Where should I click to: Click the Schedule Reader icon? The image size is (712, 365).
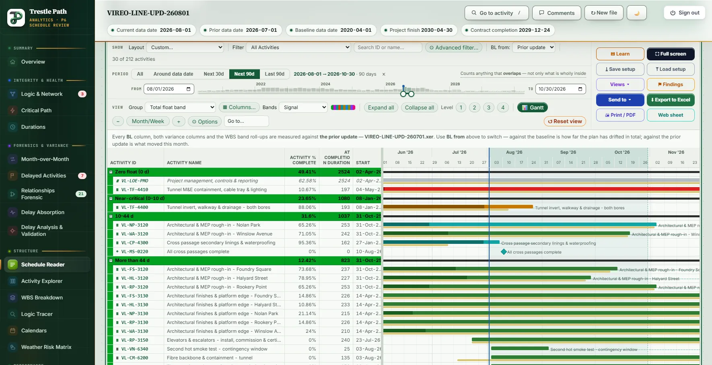click(x=13, y=265)
